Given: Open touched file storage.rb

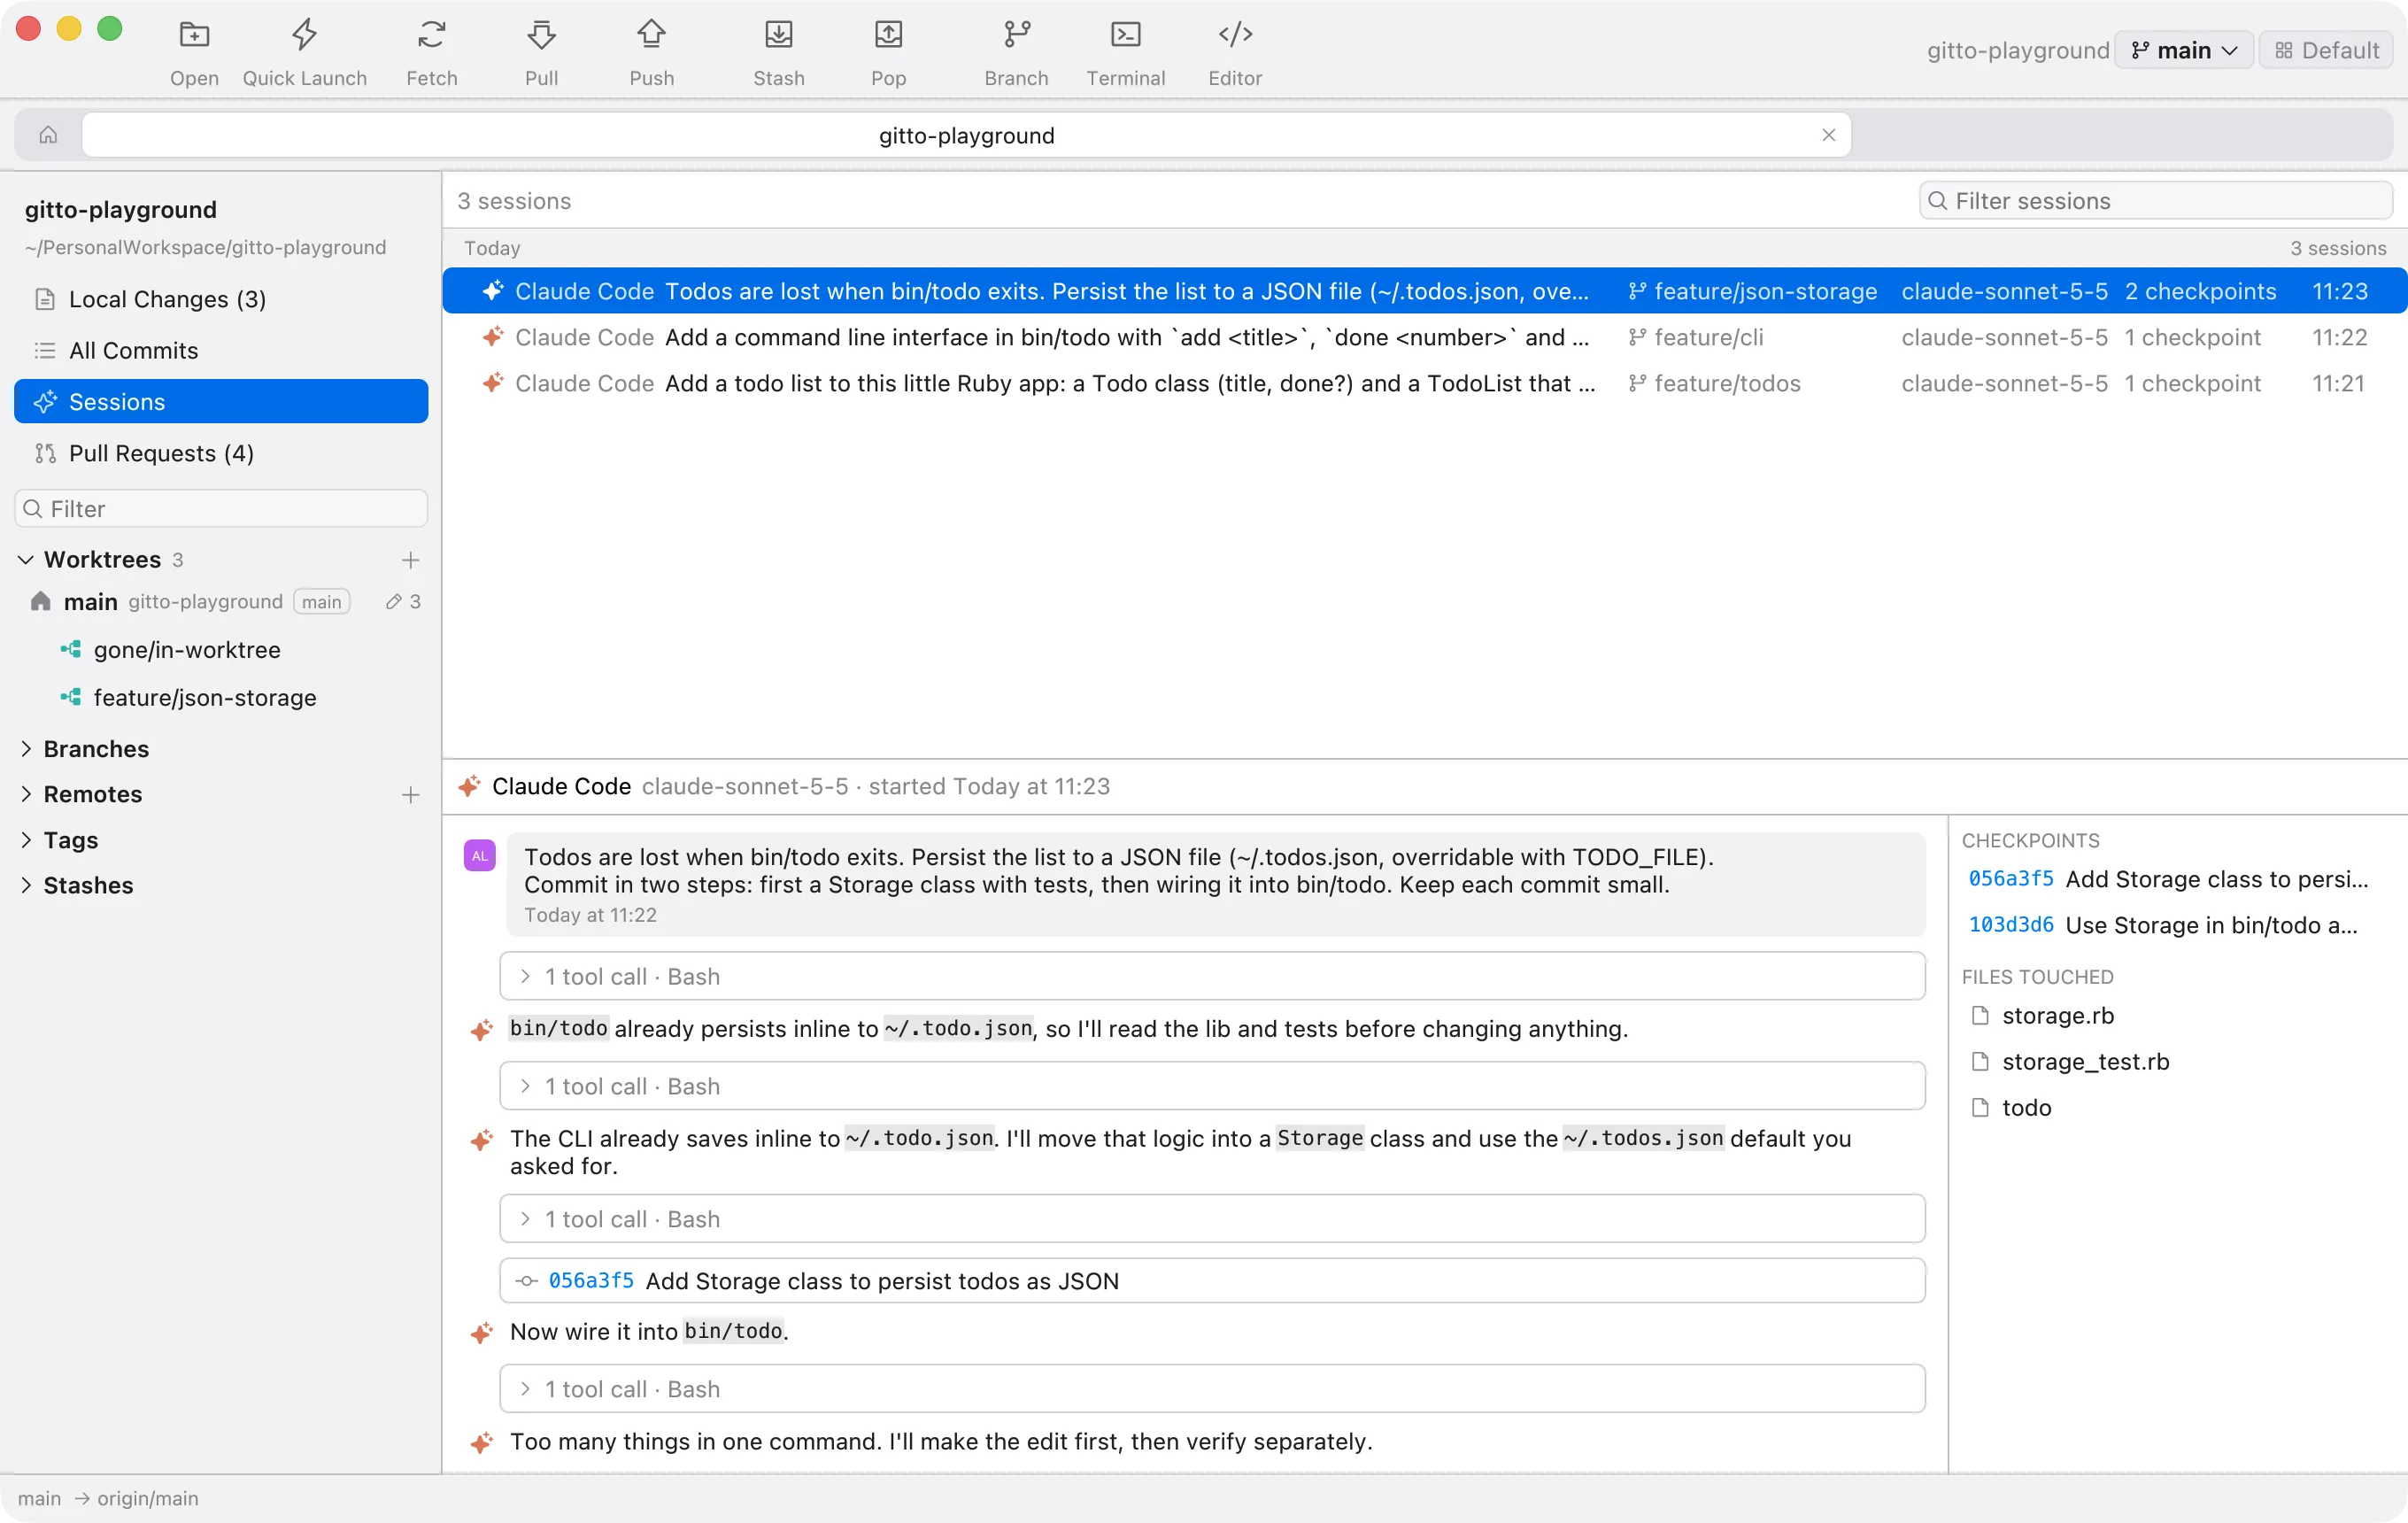Looking at the screenshot, I should [2043, 1015].
